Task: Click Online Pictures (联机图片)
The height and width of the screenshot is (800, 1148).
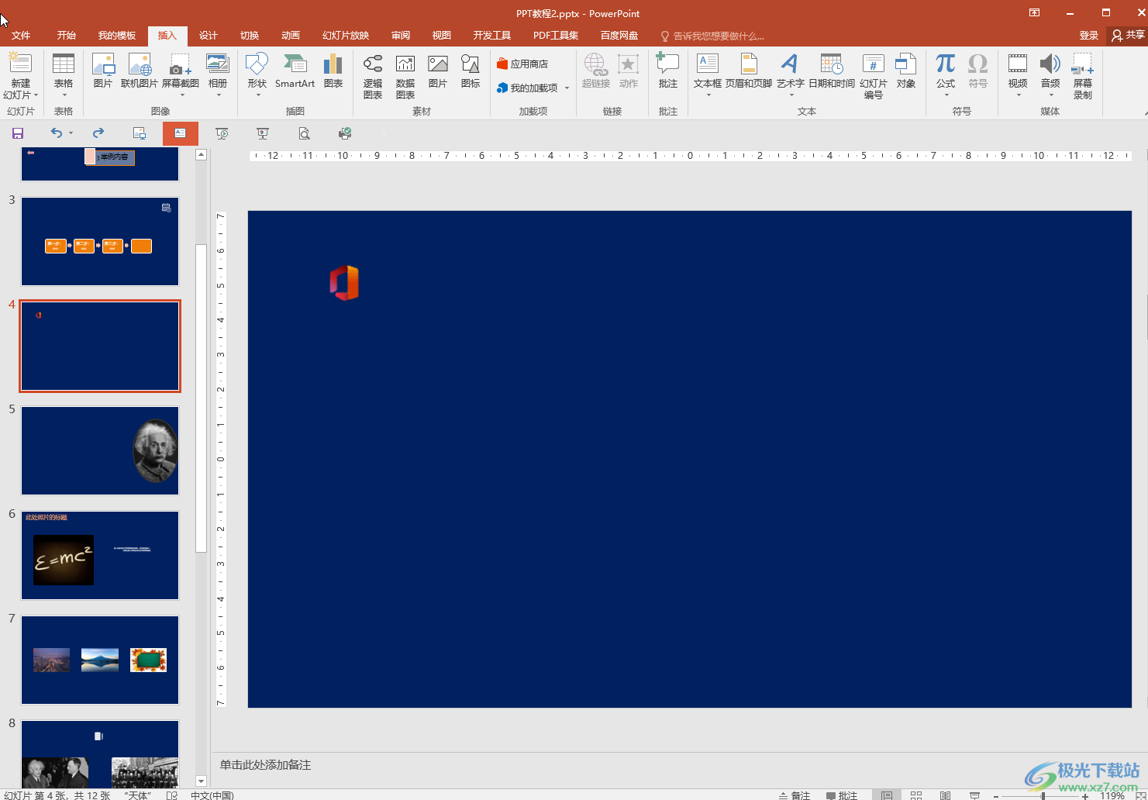Action: pos(140,71)
